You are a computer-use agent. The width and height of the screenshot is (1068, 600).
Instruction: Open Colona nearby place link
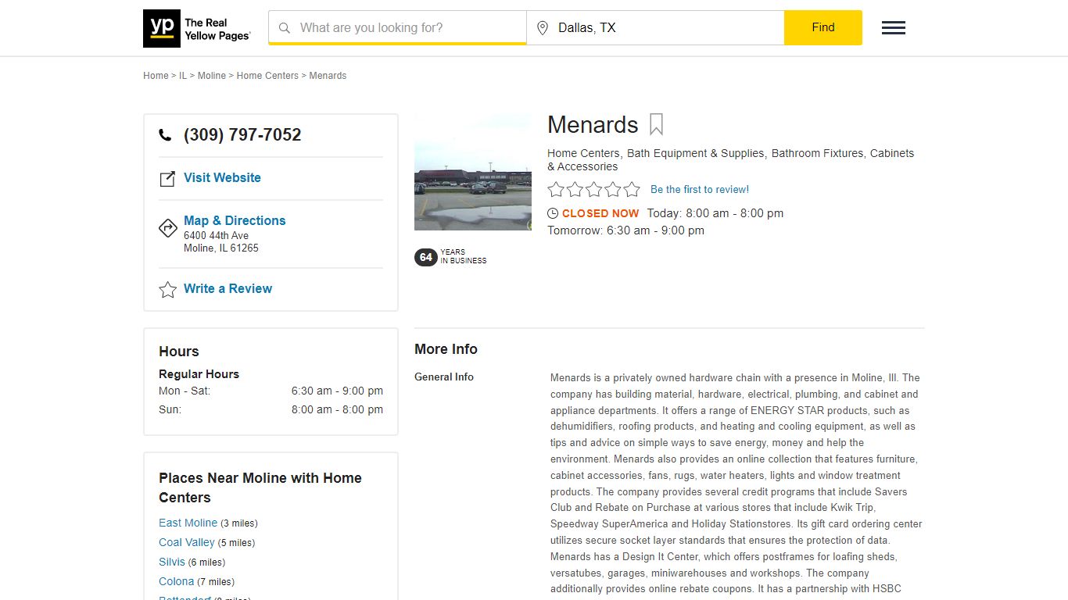coord(176,581)
